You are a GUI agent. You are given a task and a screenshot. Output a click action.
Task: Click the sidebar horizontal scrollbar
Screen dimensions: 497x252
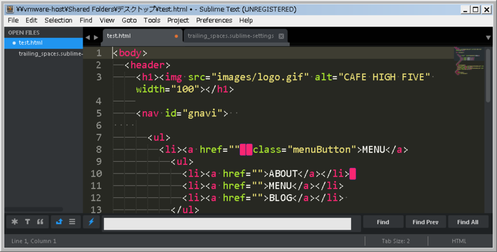pos(34,209)
